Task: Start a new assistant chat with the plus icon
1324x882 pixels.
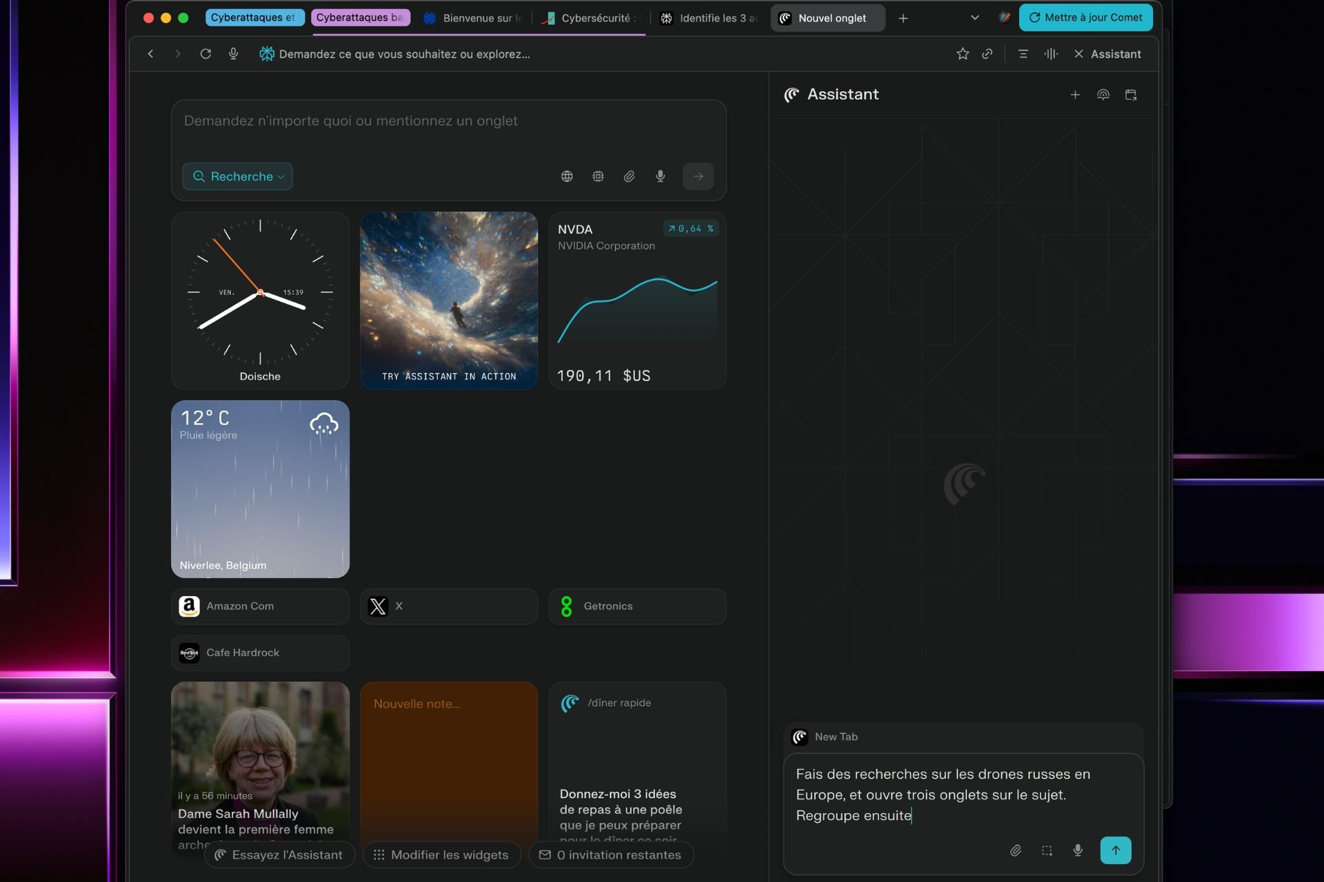Action: [1075, 95]
